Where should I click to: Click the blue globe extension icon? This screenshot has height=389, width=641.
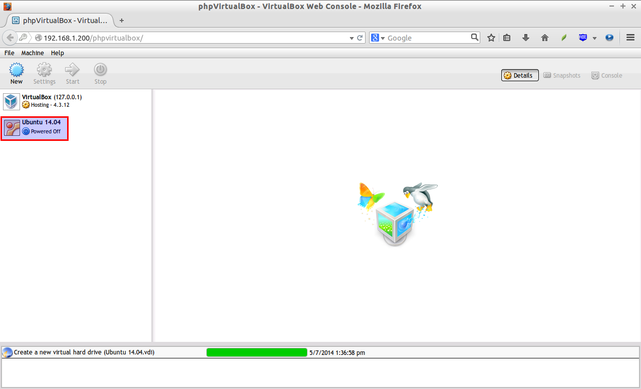(609, 38)
